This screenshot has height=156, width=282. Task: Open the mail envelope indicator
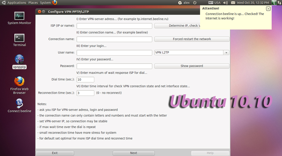pyautogui.click(x=233, y=3)
